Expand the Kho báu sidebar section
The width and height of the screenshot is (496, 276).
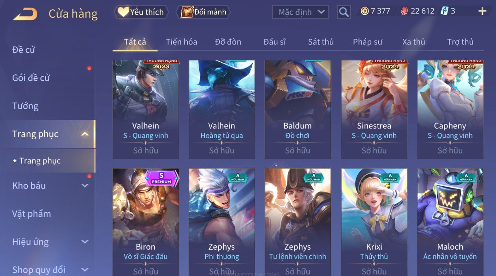coord(85,186)
